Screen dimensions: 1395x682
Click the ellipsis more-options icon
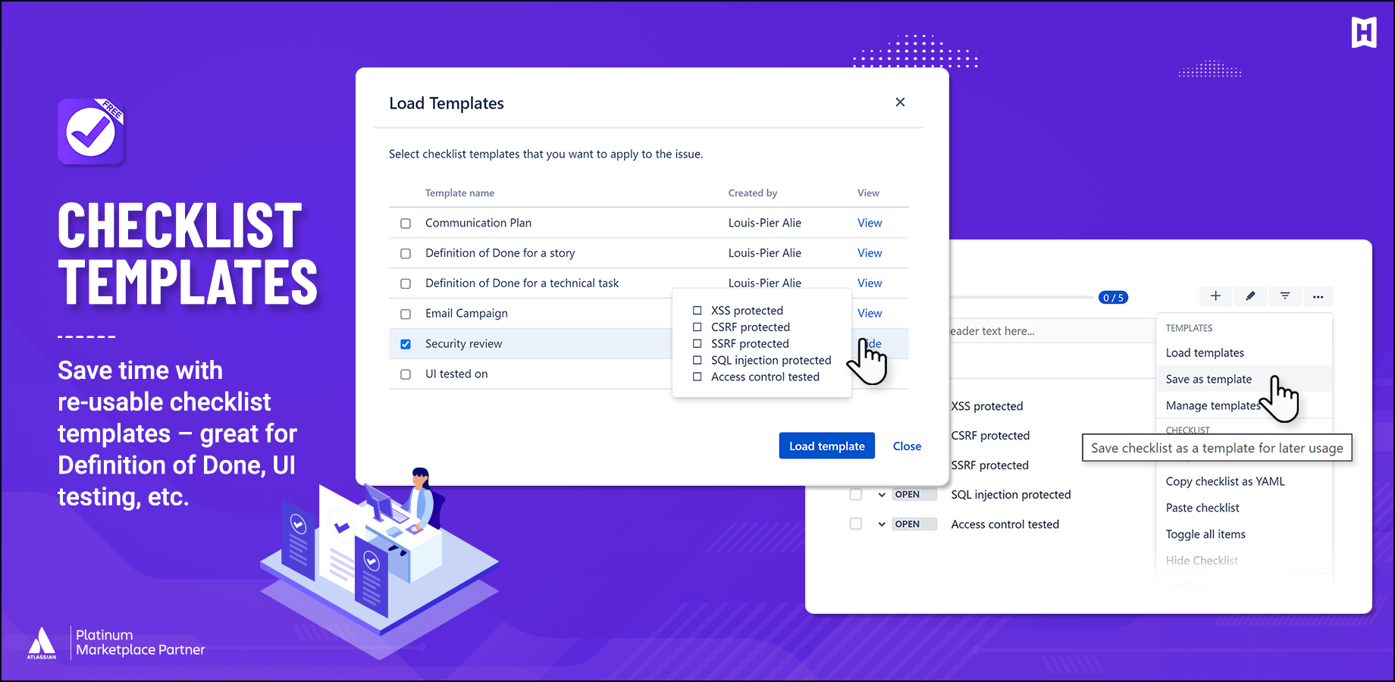(x=1318, y=296)
